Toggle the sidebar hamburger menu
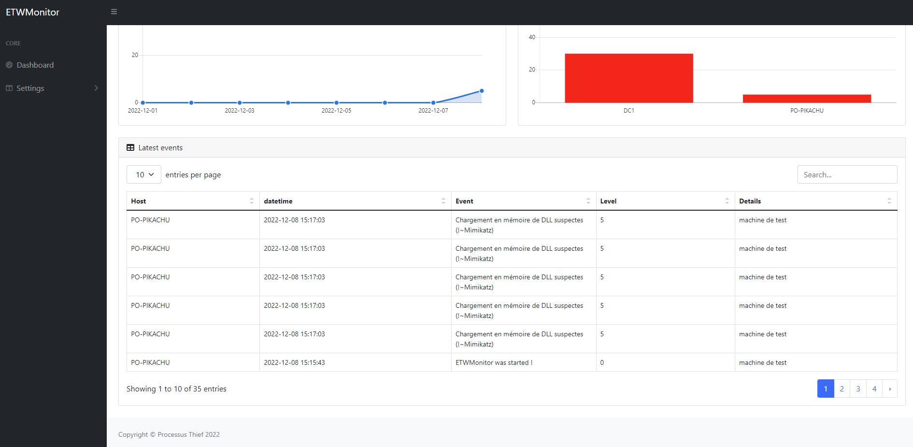 pos(114,12)
